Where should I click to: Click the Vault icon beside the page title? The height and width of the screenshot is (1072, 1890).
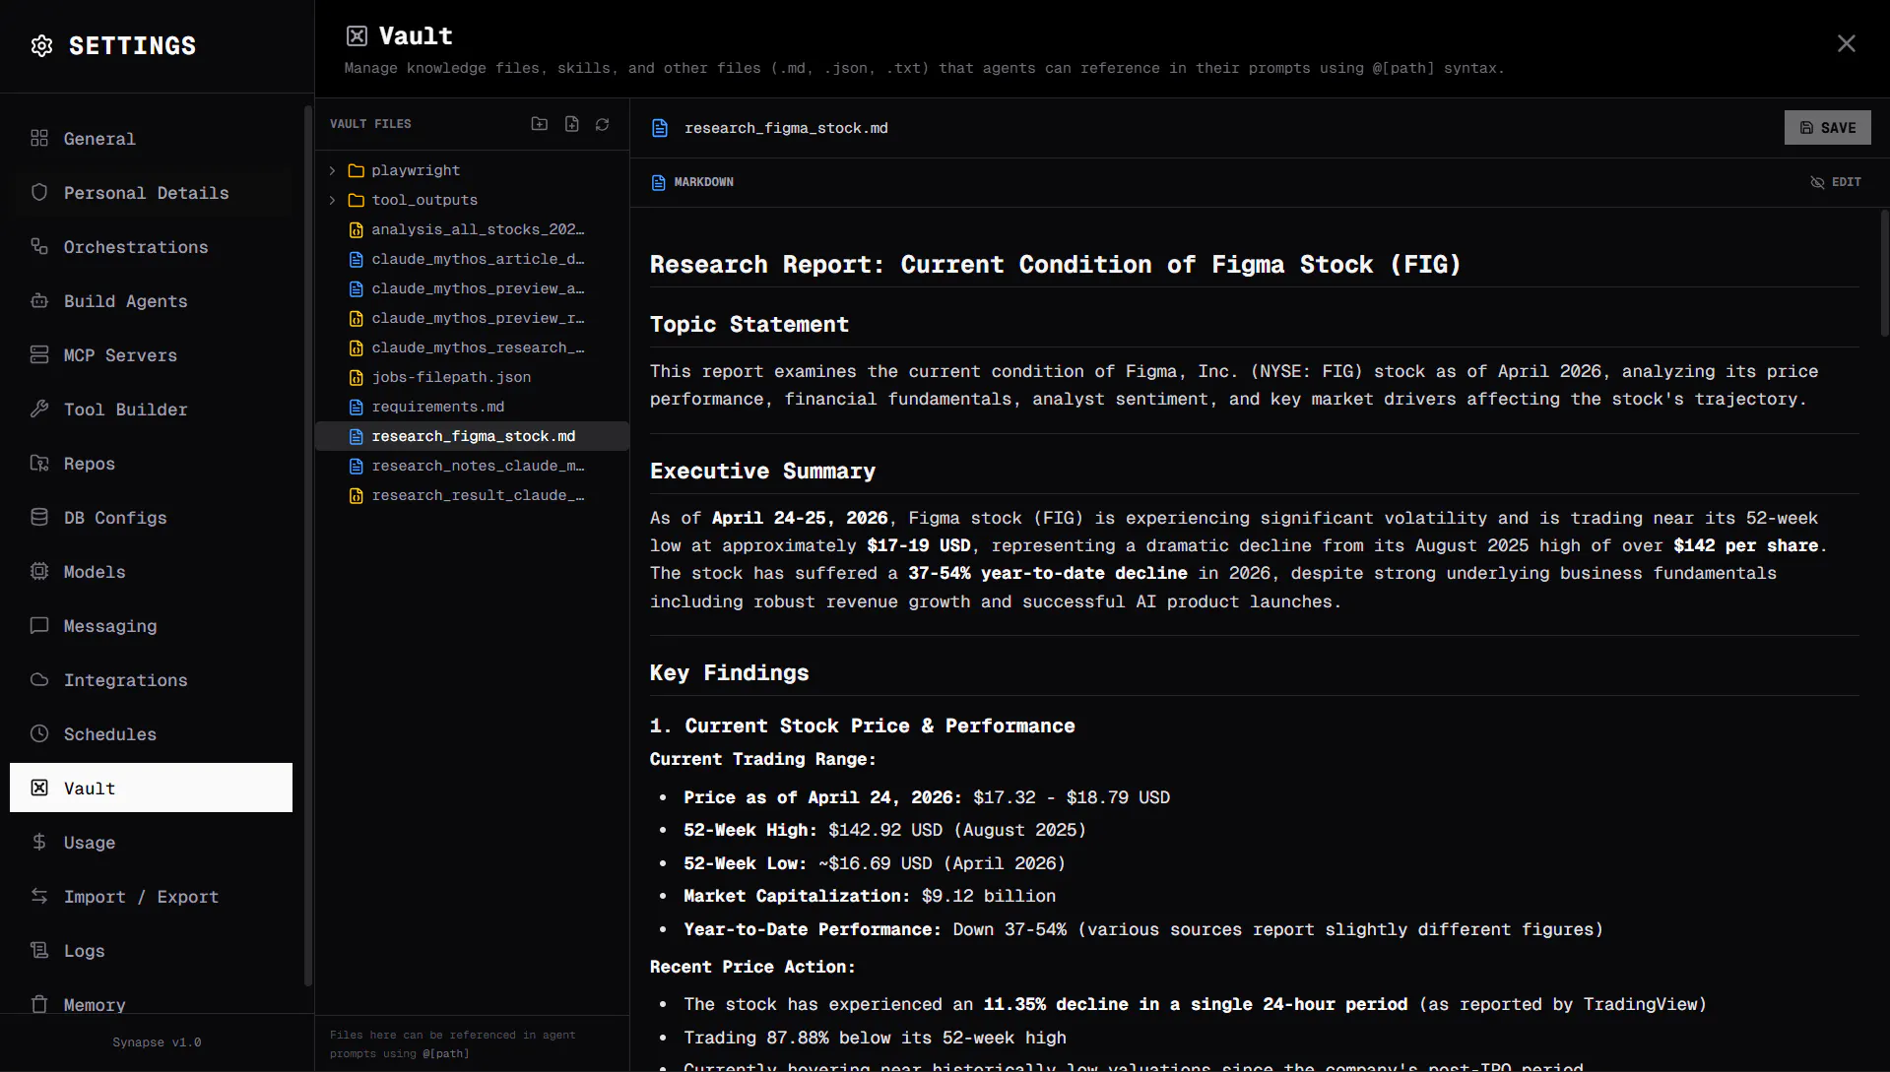point(357,36)
